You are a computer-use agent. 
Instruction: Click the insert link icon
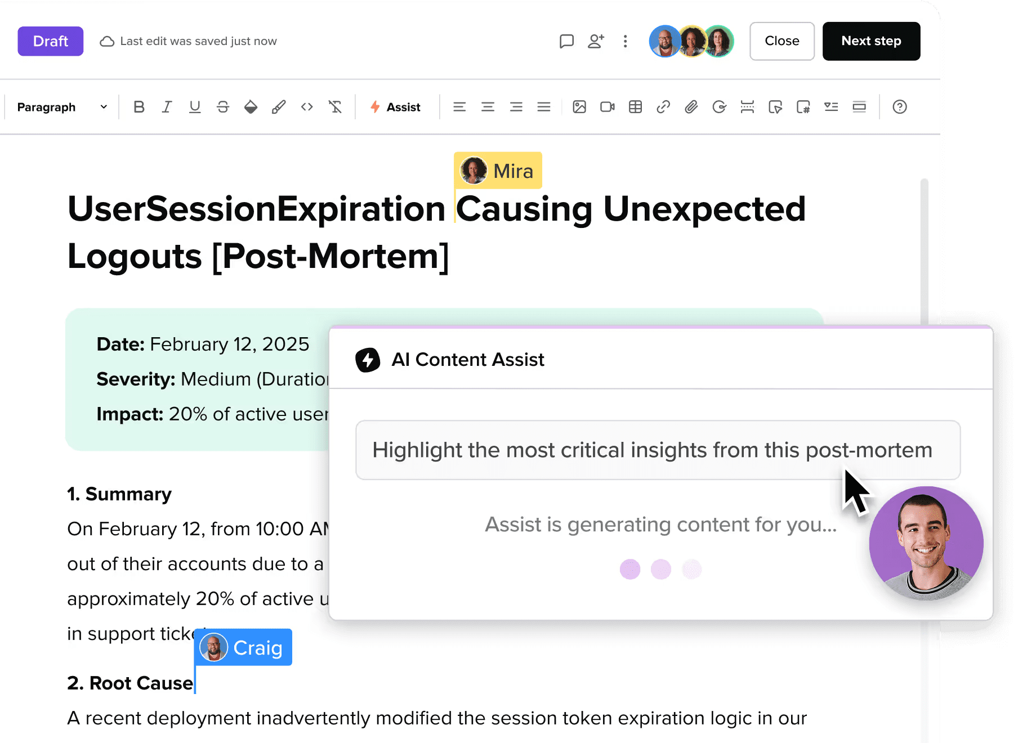click(x=663, y=107)
